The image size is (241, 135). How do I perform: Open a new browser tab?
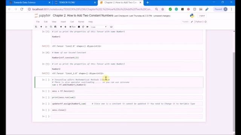coord(148,3)
